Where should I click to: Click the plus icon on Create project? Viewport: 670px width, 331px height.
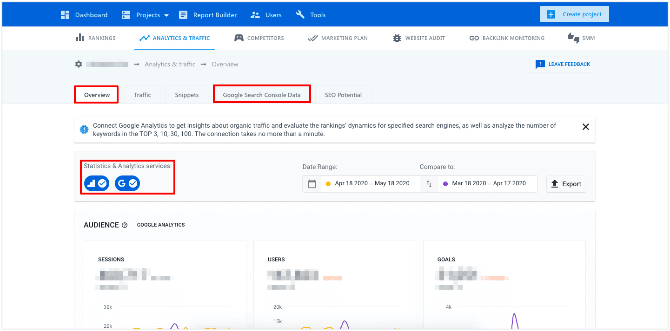[551, 14]
